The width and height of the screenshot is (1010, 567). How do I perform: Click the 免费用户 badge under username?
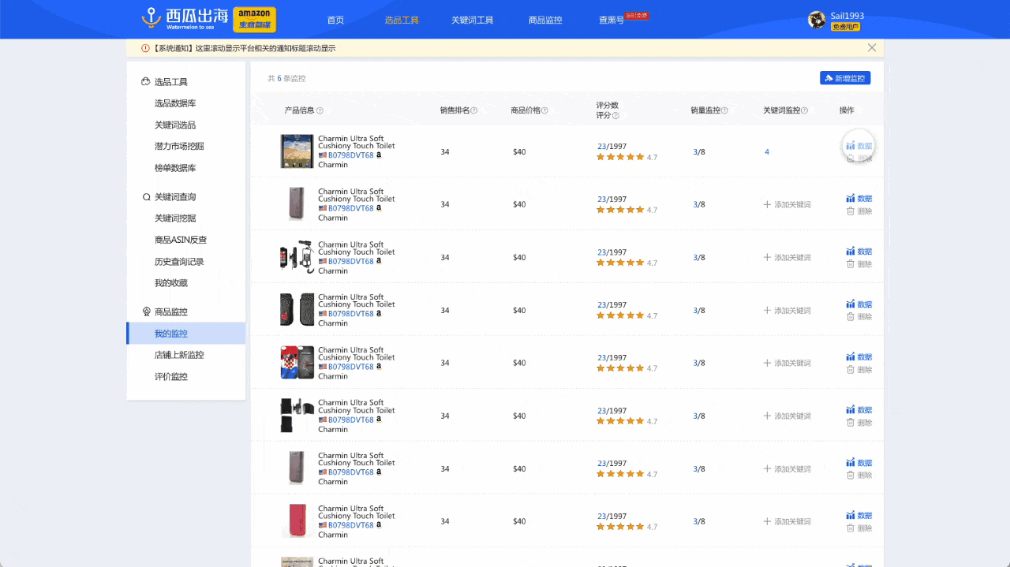pos(846,27)
